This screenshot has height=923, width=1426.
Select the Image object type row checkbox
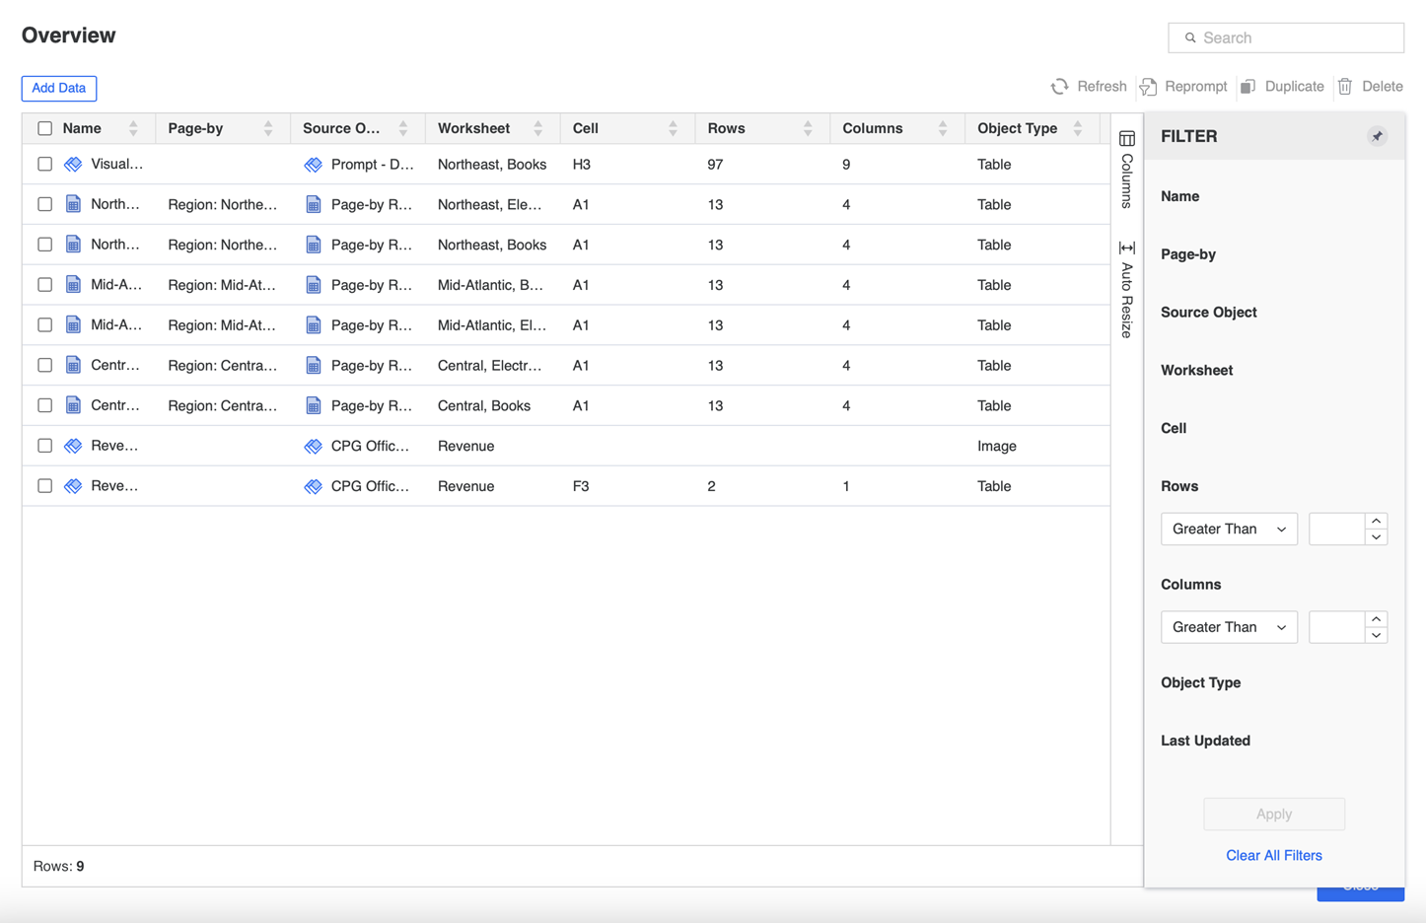(45, 446)
